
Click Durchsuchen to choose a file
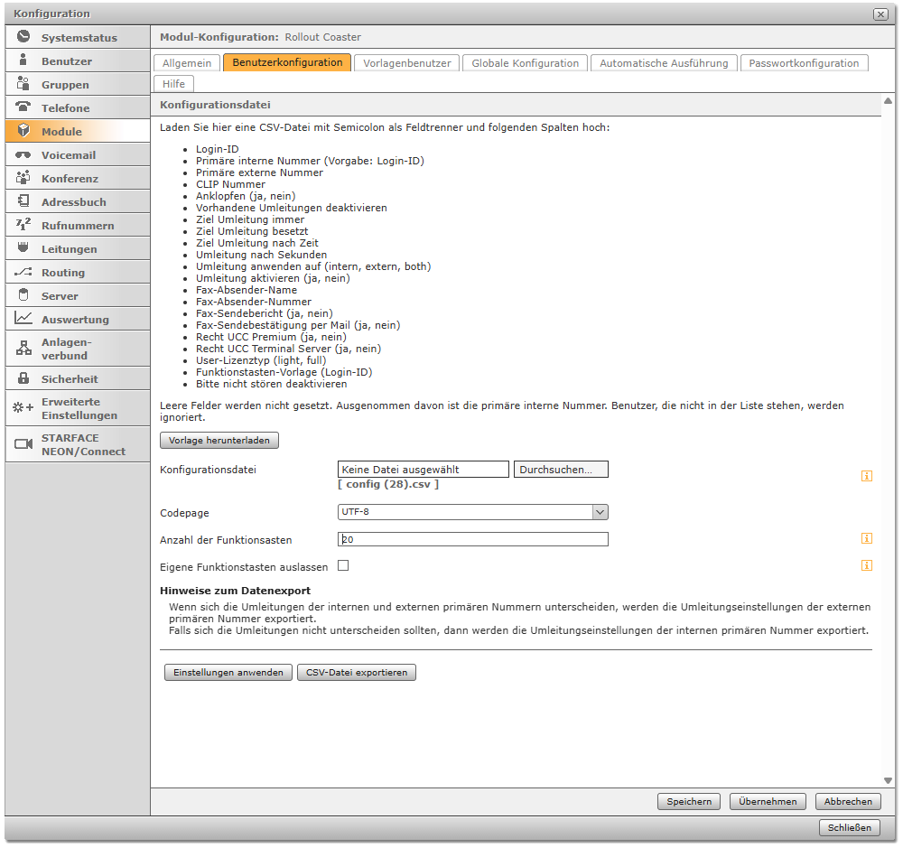pyautogui.click(x=561, y=470)
